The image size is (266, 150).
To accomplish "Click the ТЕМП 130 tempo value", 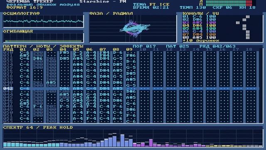I will point(193,7).
